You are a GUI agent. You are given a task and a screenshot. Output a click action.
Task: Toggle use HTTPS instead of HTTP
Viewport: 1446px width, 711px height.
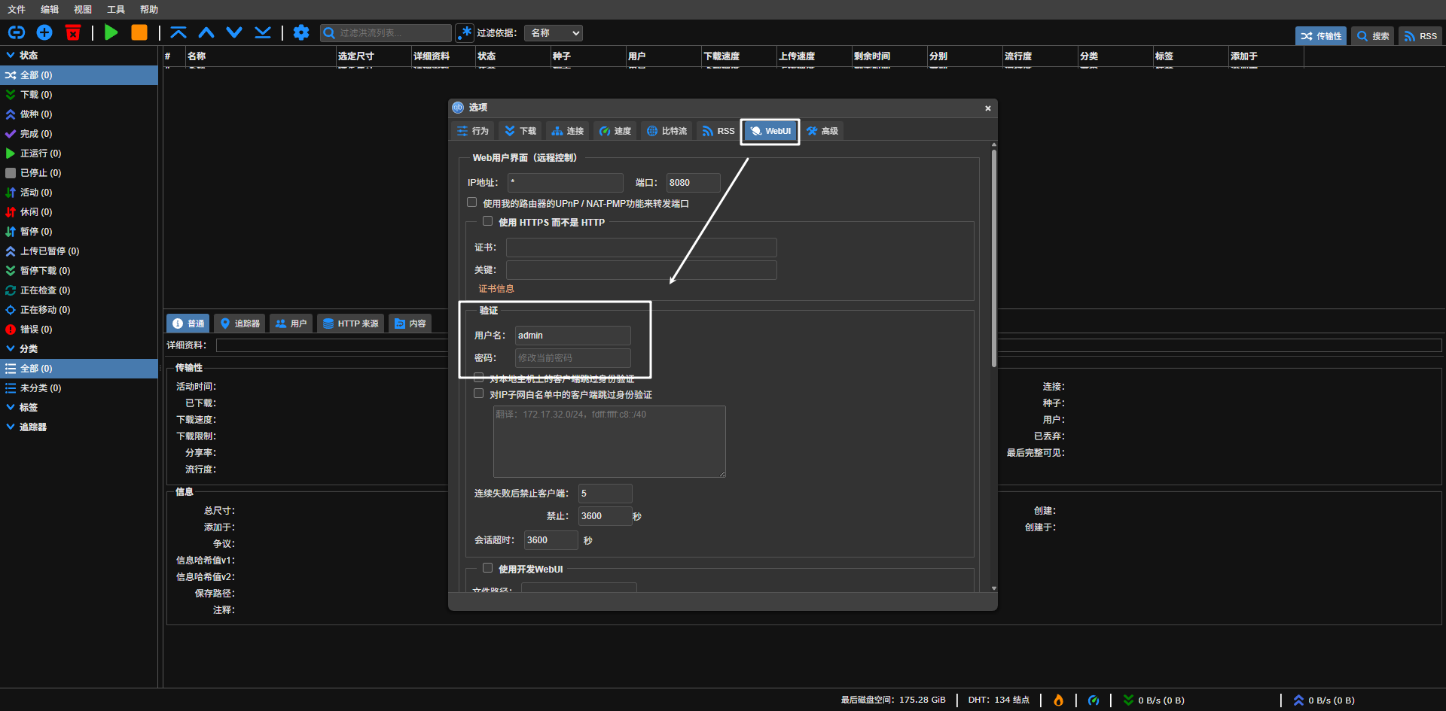(488, 221)
